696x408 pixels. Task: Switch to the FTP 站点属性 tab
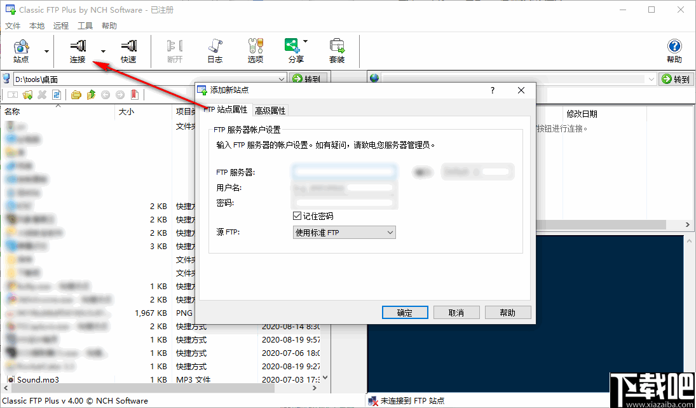coord(226,110)
